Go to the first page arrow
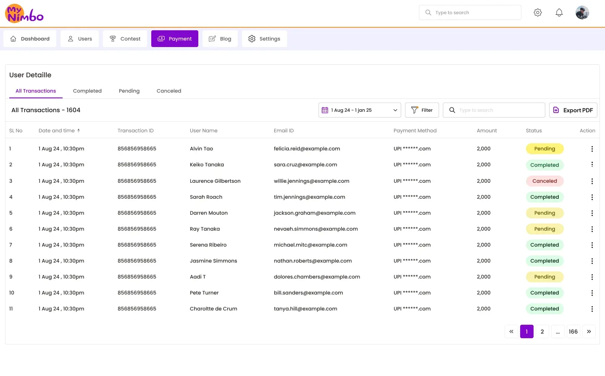This screenshot has width=605, height=376. (511, 331)
